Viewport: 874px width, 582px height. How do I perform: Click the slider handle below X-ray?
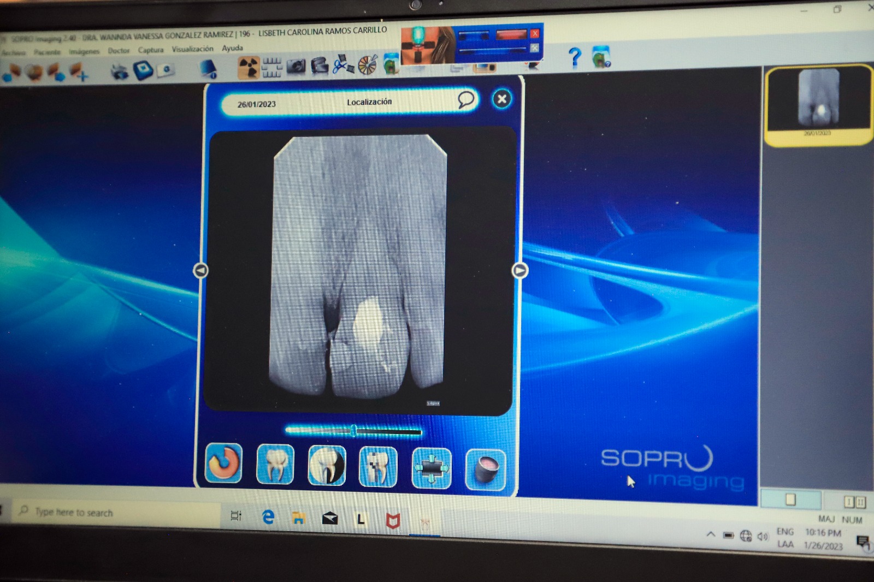[x=353, y=431]
